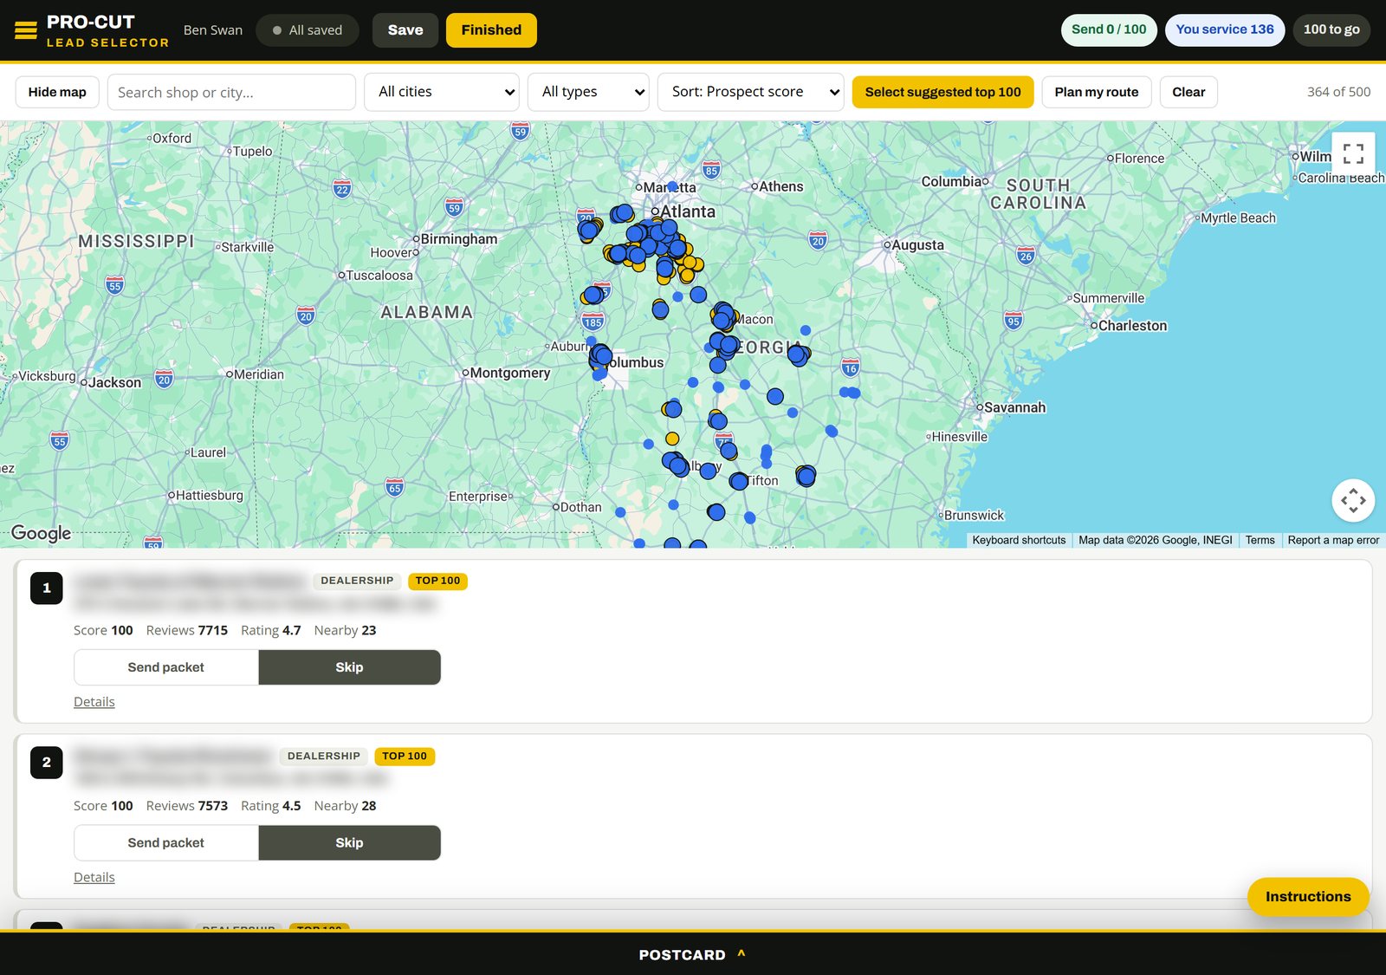Open the All types dropdown
Viewport: 1386px width, 975px height.
[x=589, y=92]
